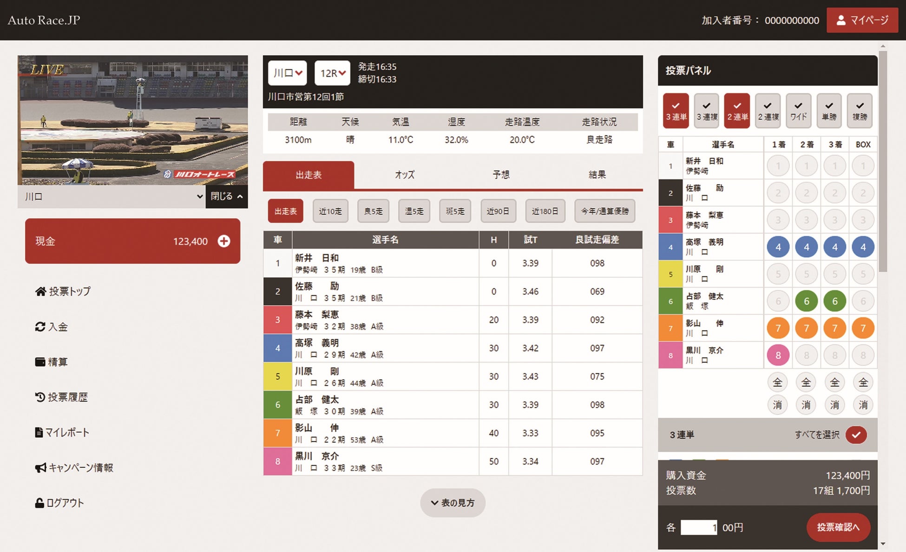
Task: Toggle すべてを選択 red check button
Action: [x=856, y=435]
